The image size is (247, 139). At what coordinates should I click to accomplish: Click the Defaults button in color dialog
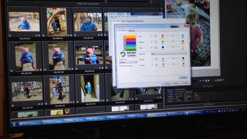click(x=183, y=77)
